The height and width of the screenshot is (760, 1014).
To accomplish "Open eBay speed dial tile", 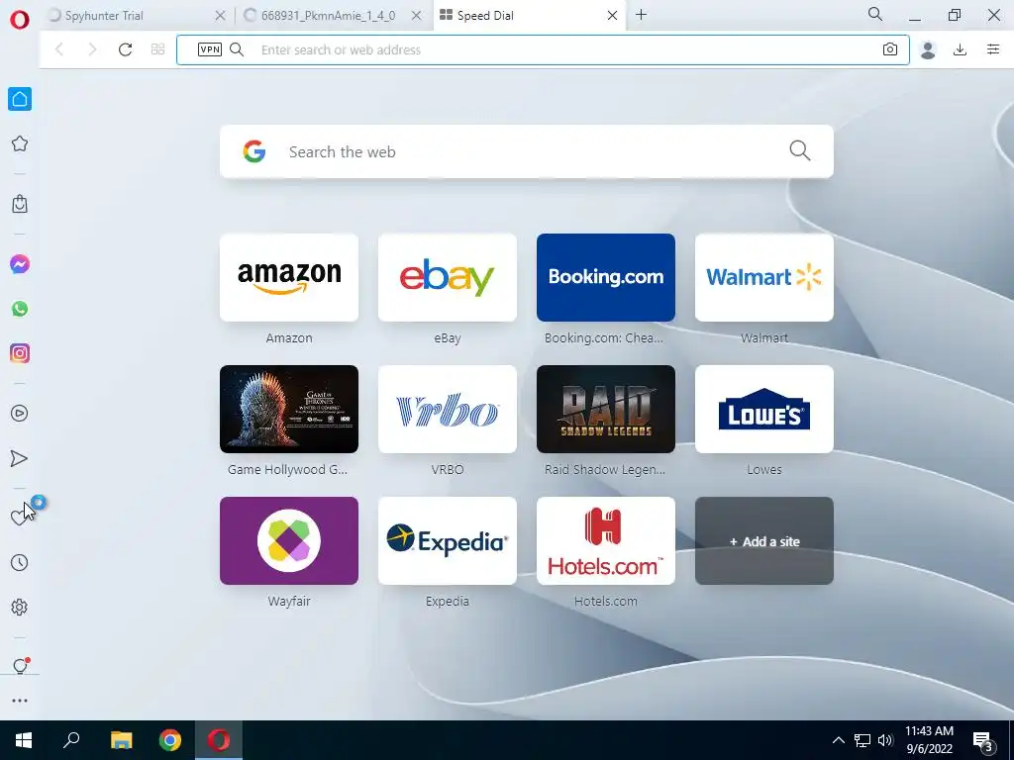I will (448, 277).
